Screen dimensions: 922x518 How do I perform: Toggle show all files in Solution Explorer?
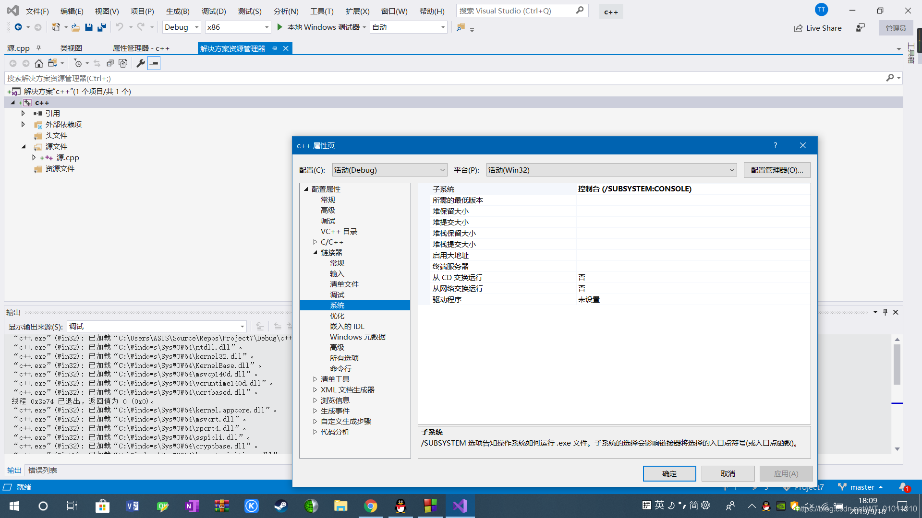pyautogui.click(x=123, y=63)
